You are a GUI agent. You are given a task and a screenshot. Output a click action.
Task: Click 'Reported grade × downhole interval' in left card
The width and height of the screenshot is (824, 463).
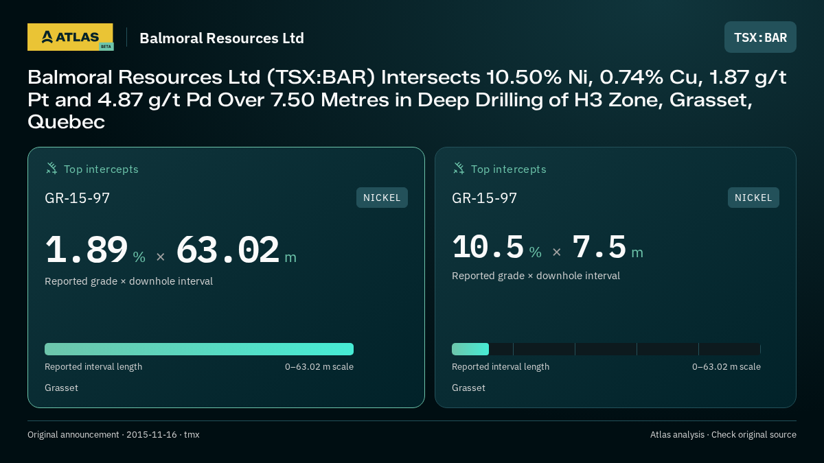click(128, 281)
